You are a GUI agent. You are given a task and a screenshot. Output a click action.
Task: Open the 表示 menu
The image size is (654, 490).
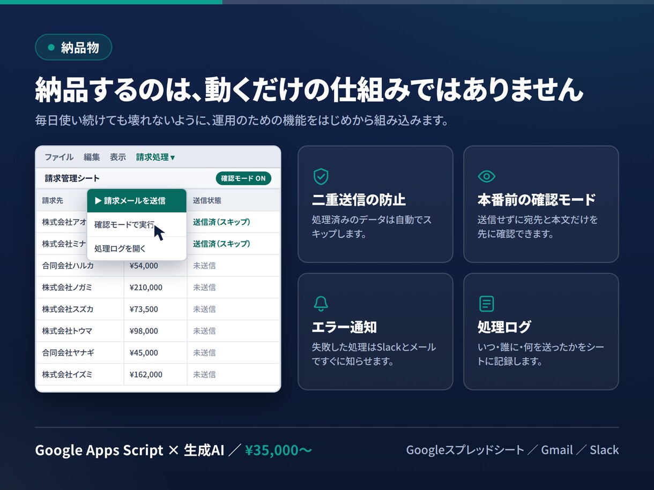pos(118,157)
